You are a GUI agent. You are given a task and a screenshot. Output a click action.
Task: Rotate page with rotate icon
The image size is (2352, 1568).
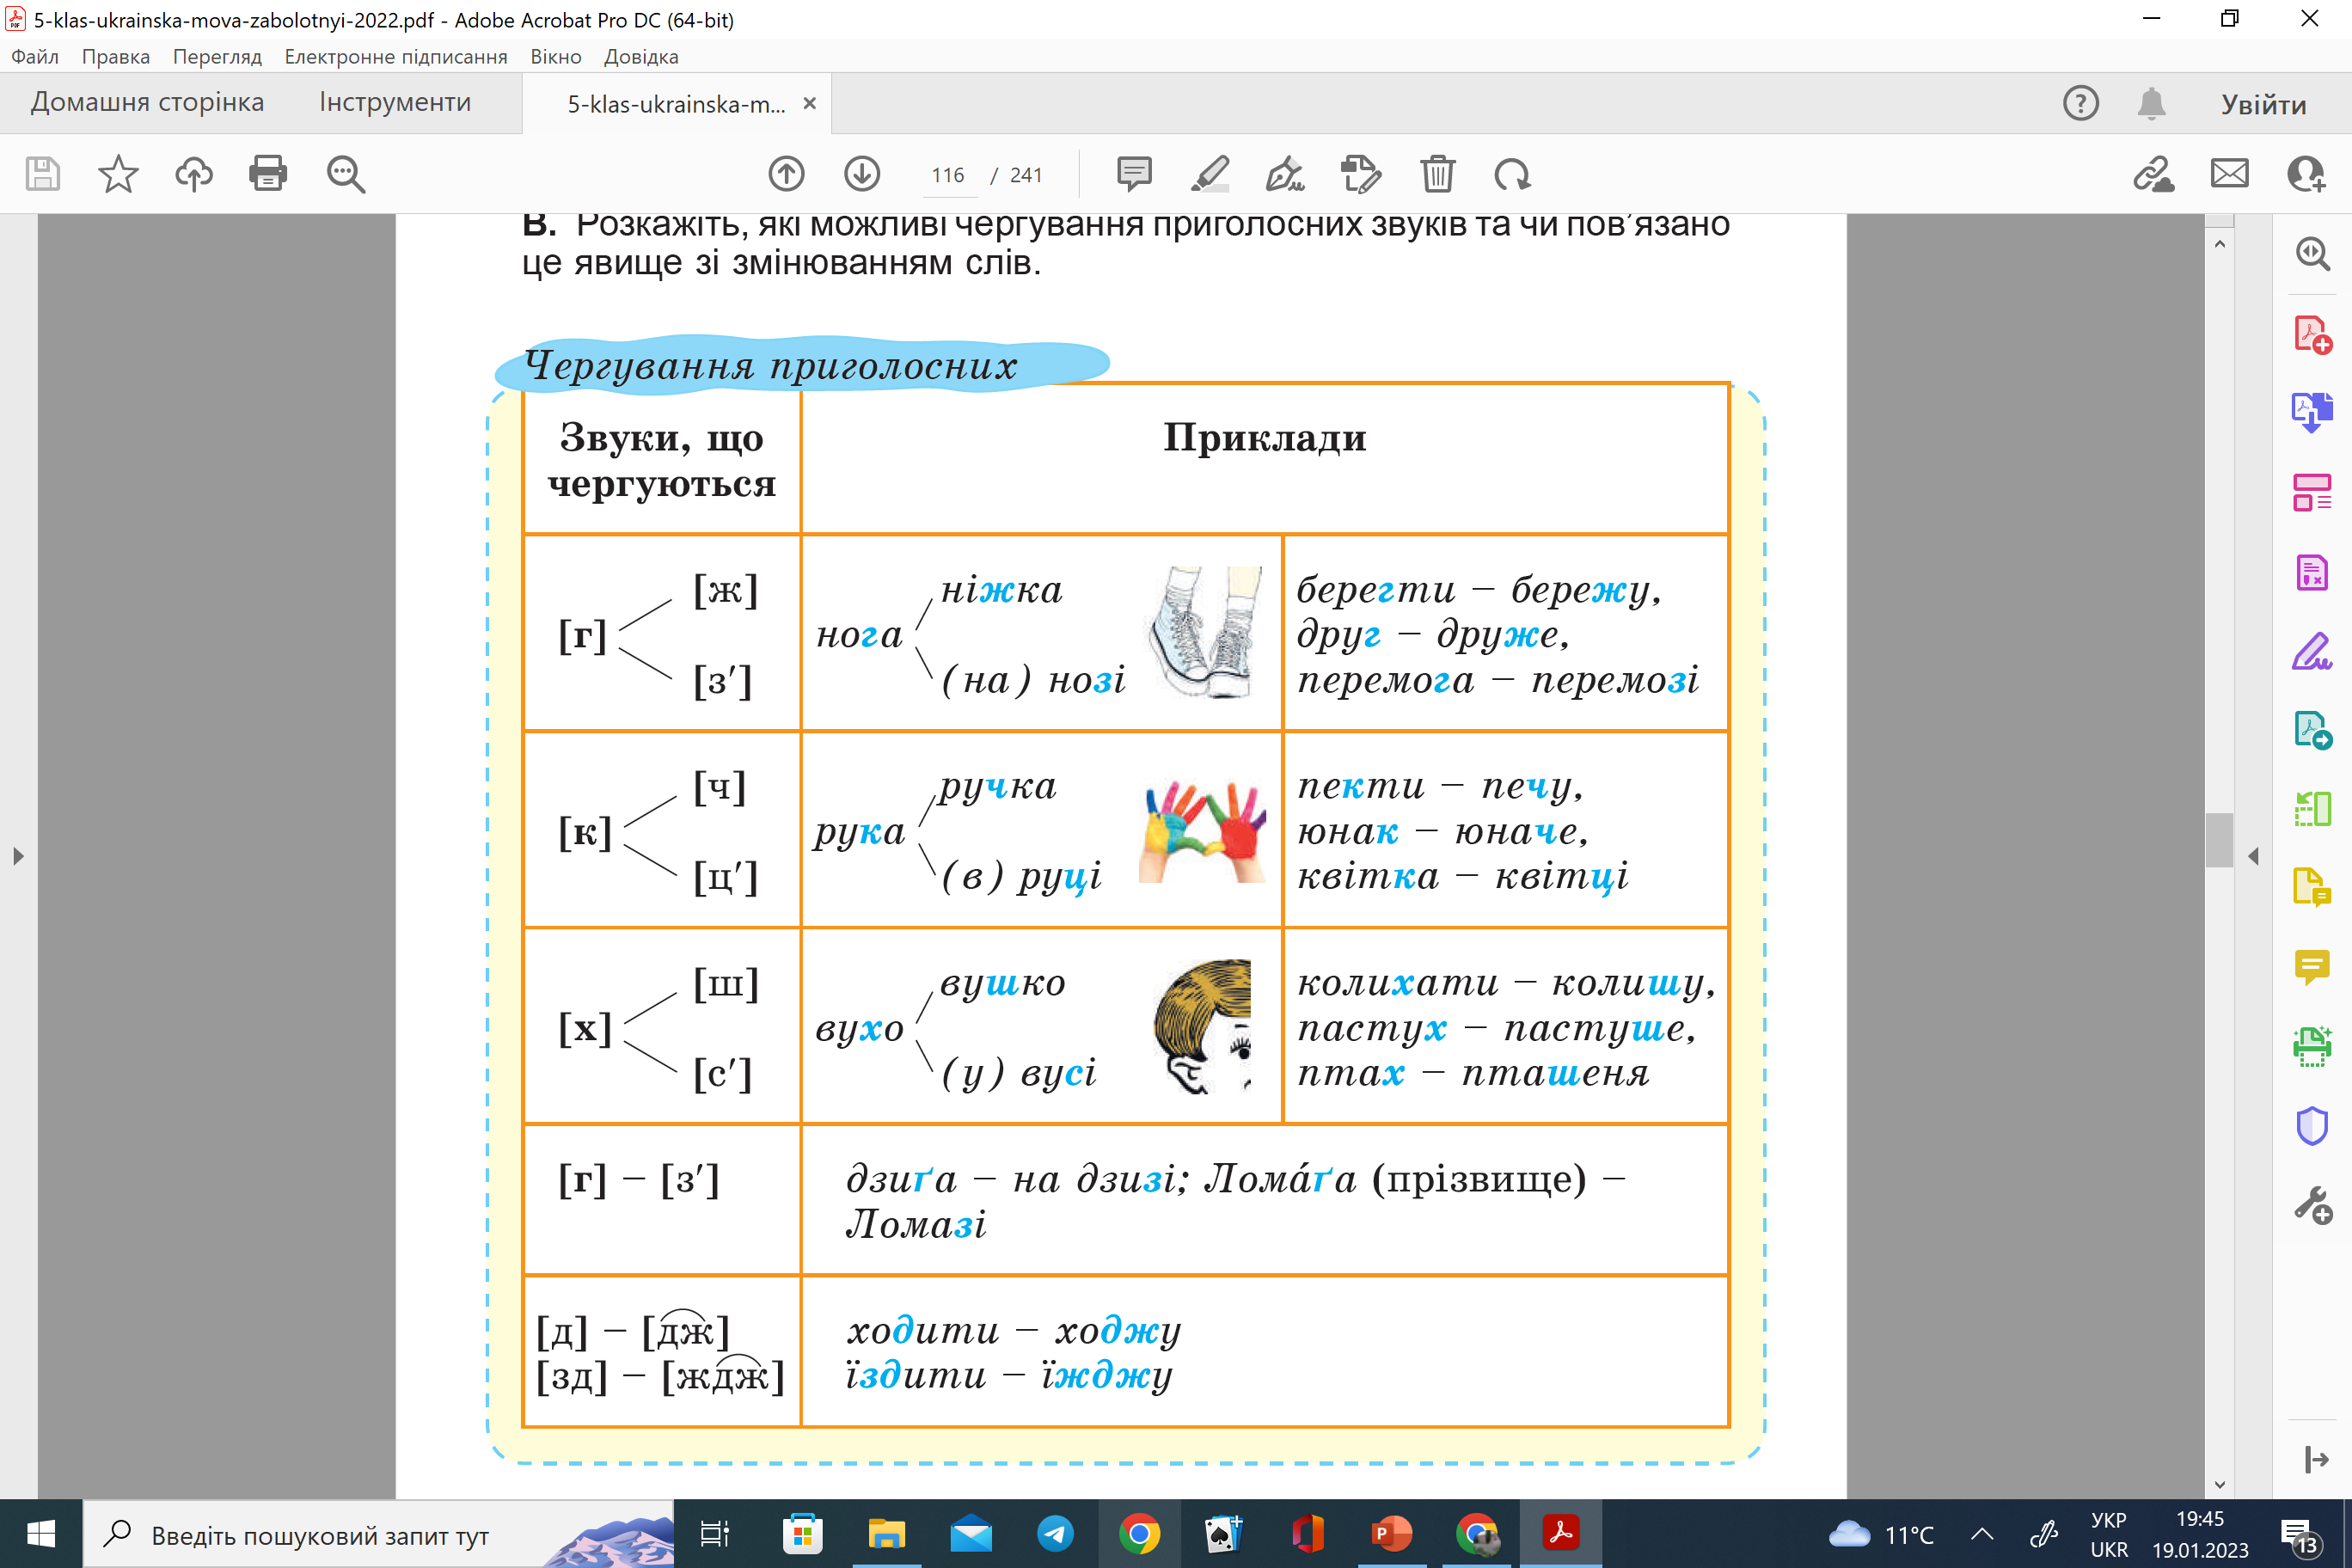1512,174
